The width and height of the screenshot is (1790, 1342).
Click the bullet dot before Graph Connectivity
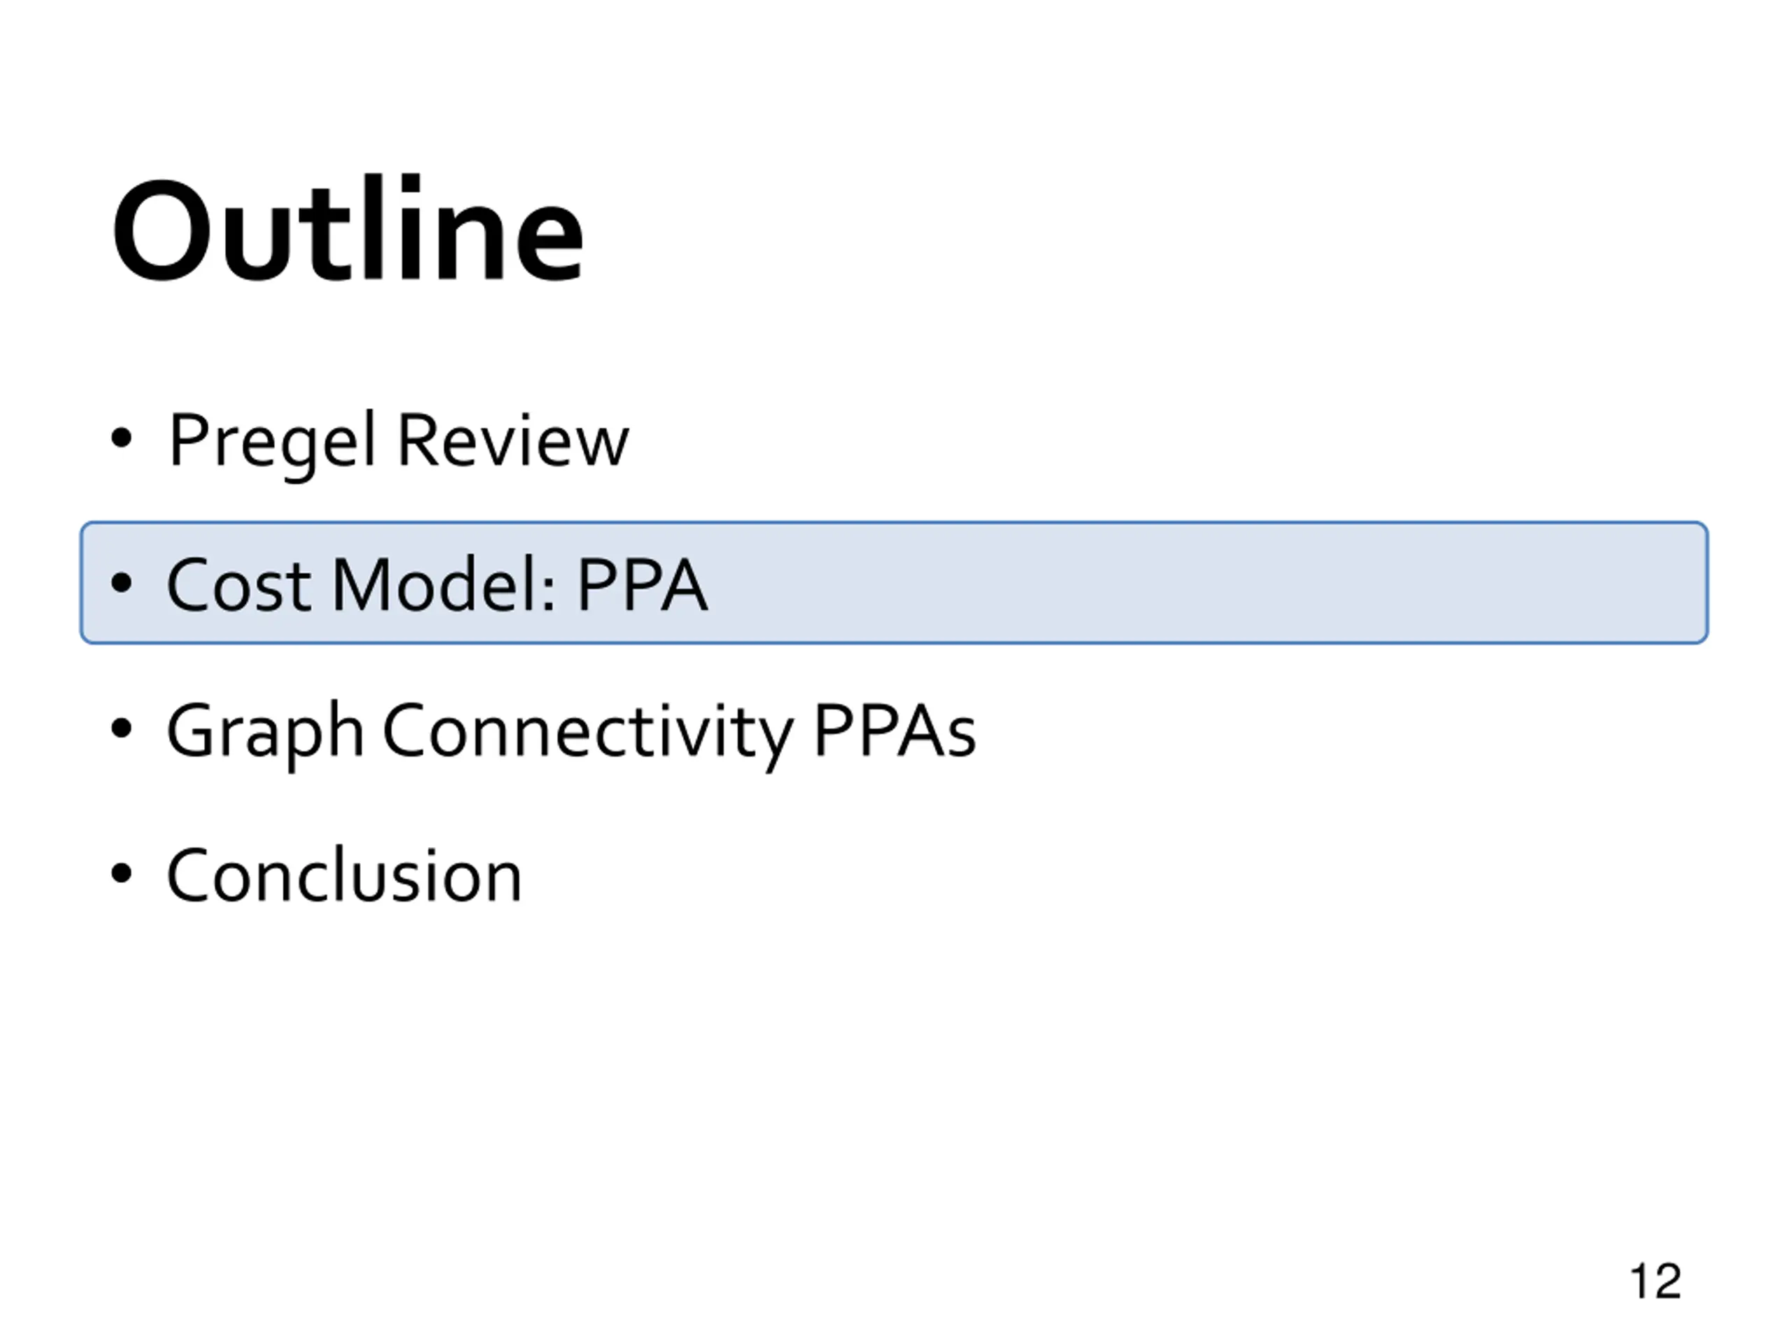(x=122, y=729)
